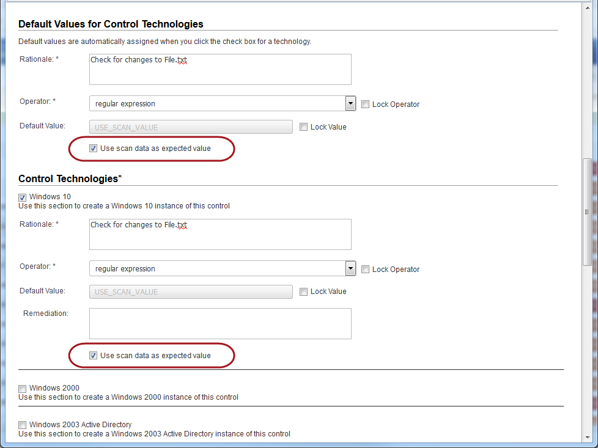Uncheck top Use scan data as expected value
The width and height of the screenshot is (598, 448).
coord(94,148)
